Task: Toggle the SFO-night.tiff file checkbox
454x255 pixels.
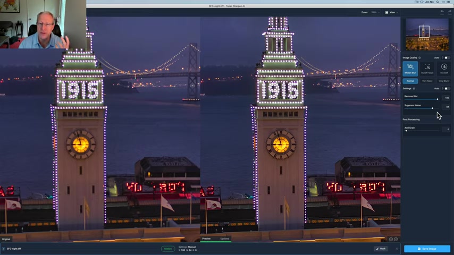Action: [x=3, y=249]
